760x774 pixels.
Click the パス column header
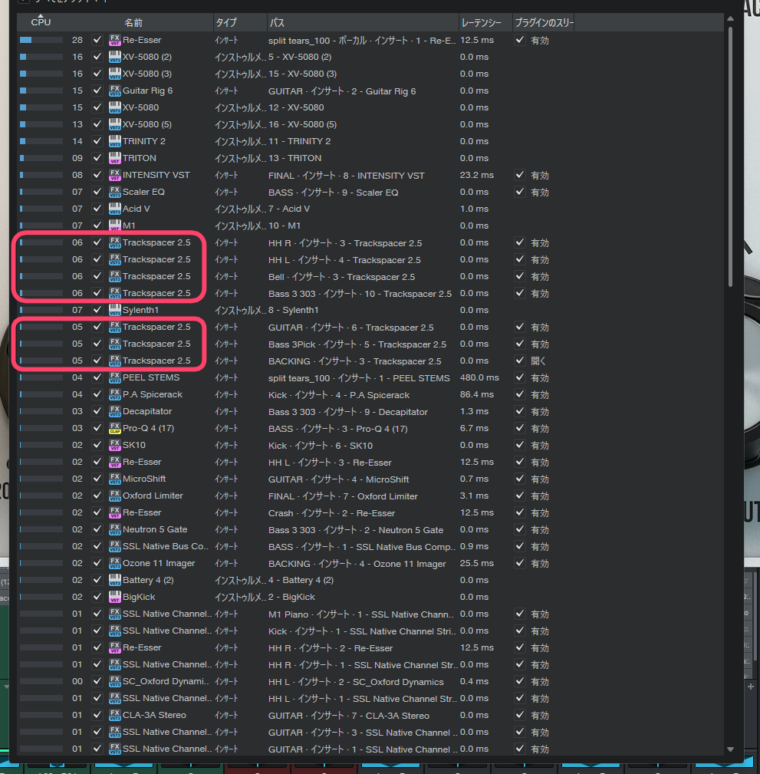point(277,23)
